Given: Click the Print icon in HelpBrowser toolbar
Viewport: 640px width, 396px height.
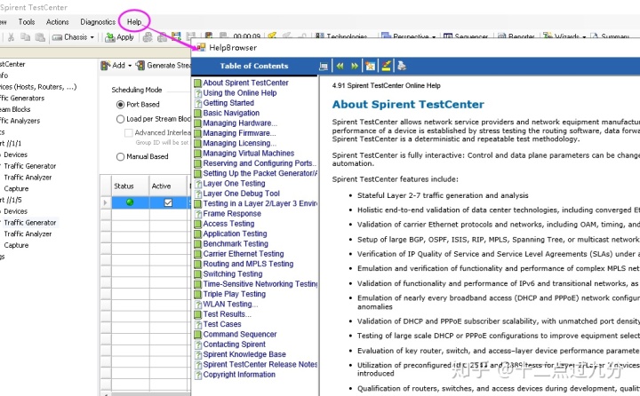Looking at the screenshot, I should coord(402,66).
